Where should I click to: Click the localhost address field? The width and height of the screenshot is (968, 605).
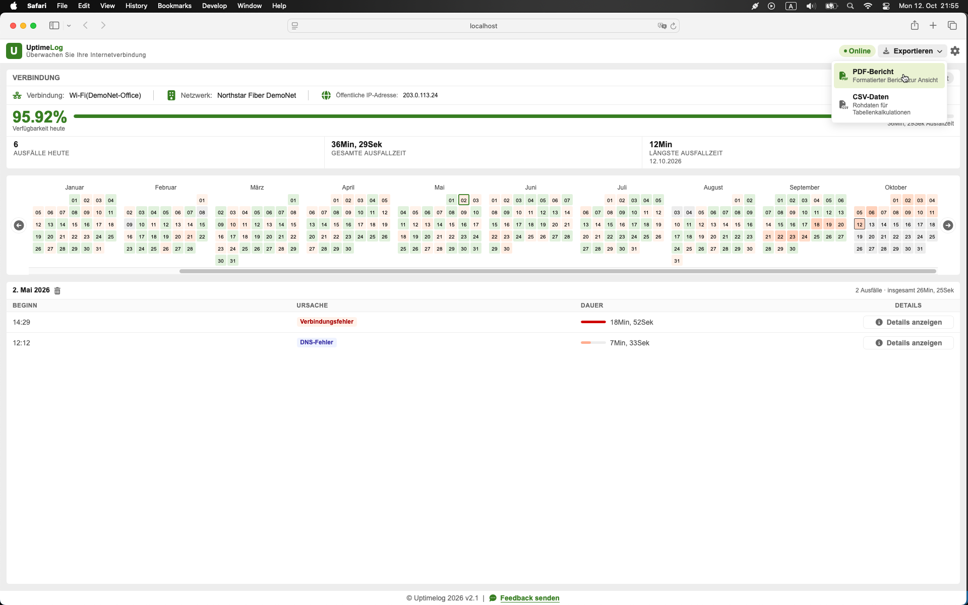[x=483, y=26]
